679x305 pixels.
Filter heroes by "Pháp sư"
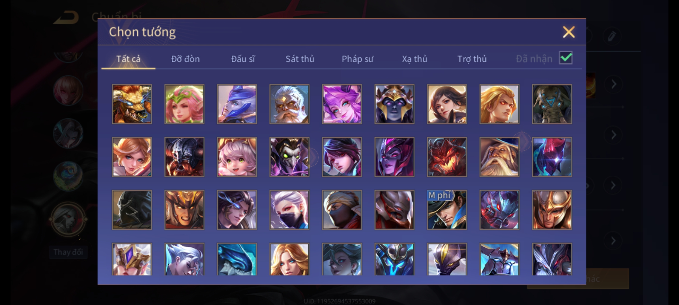(x=357, y=59)
